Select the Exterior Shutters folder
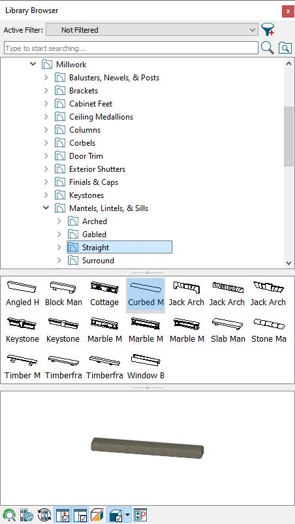This screenshot has width=295, height=524. pyautogui.click(x=97, y=169)
